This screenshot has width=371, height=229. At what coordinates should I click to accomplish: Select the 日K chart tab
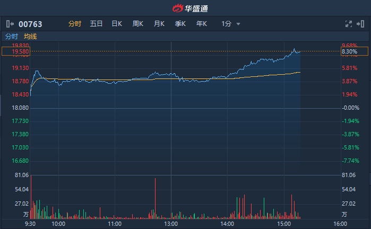pos(117,24)
